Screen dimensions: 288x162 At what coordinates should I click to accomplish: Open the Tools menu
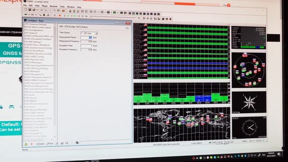(62, 7)
